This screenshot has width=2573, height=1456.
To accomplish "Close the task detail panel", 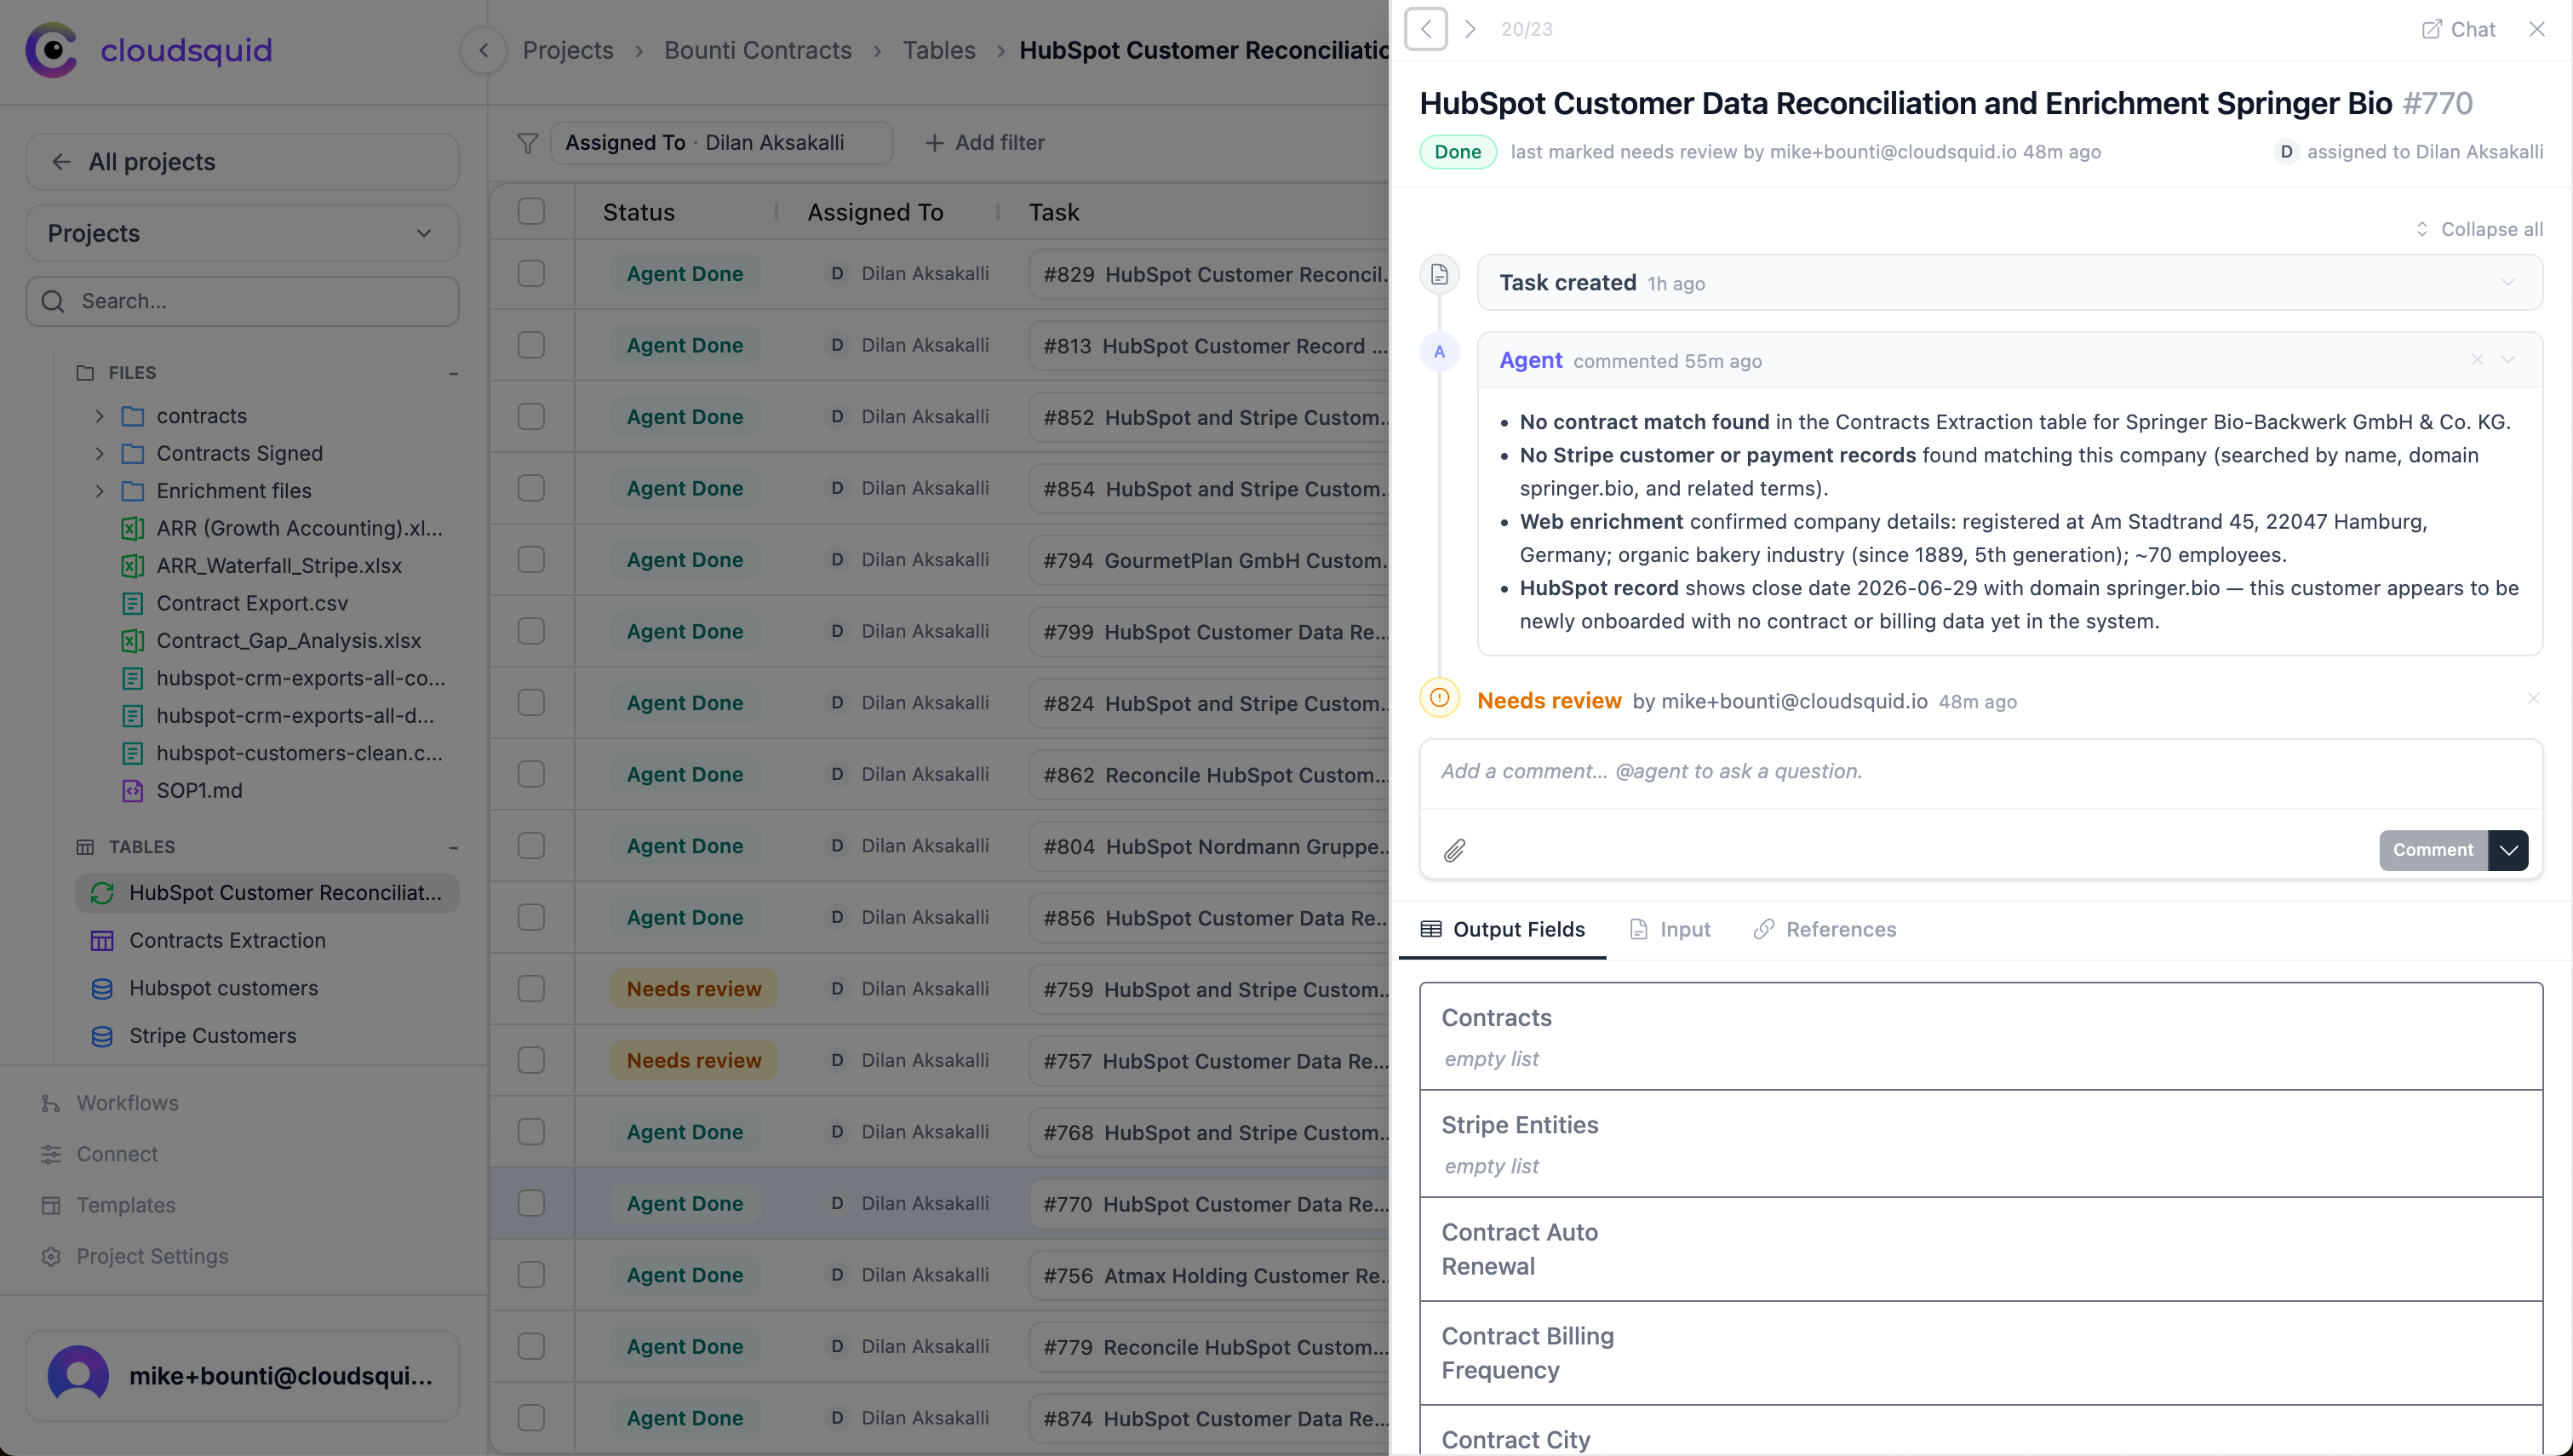I will pyautogui.click(x=2537, y=29).
